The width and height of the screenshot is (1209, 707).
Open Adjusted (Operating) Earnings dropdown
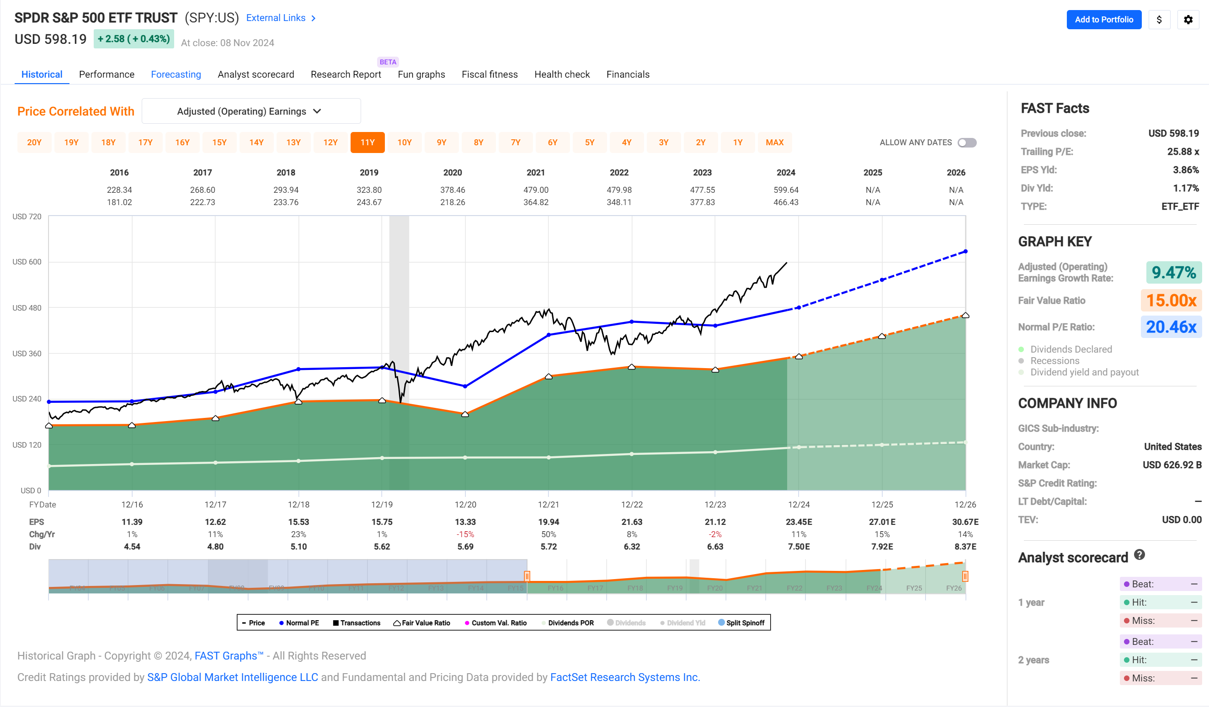251,111
